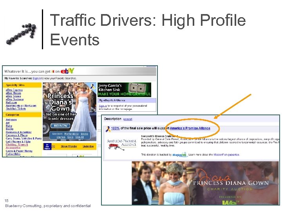Select Coins & Paper Money category
The height and width of the screenshot is (211, 282).
pyautogui.click(x=19, y=151)
